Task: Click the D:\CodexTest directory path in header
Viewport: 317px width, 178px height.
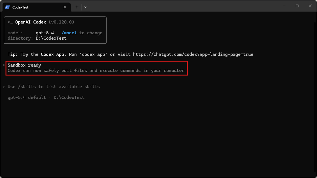Action: [x=51, y=38]
